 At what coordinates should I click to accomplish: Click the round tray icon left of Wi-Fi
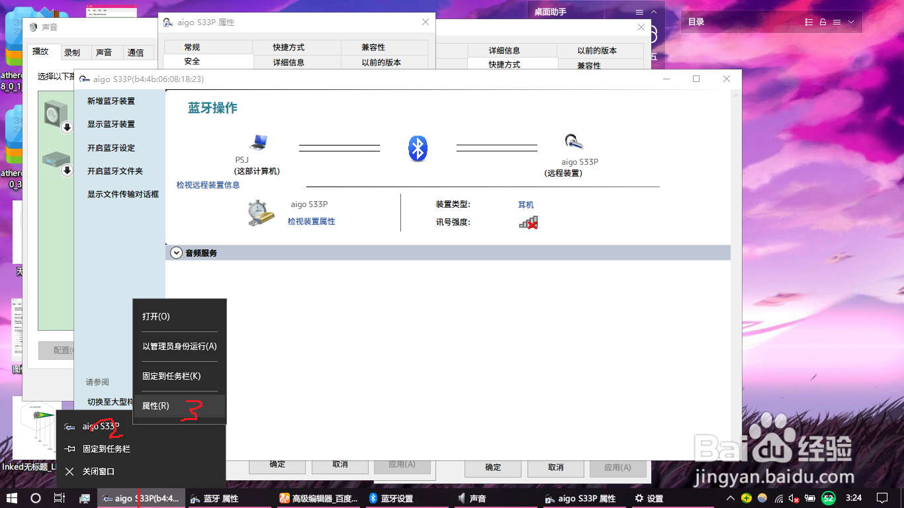coord(762,498)
